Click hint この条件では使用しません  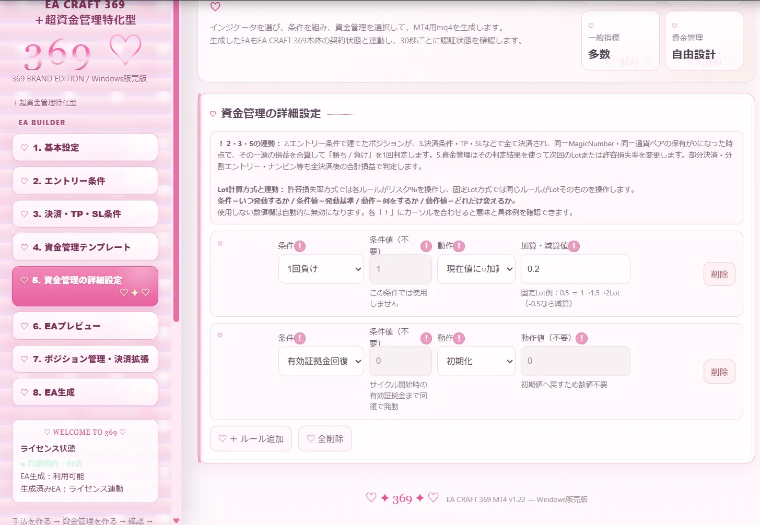399,298
